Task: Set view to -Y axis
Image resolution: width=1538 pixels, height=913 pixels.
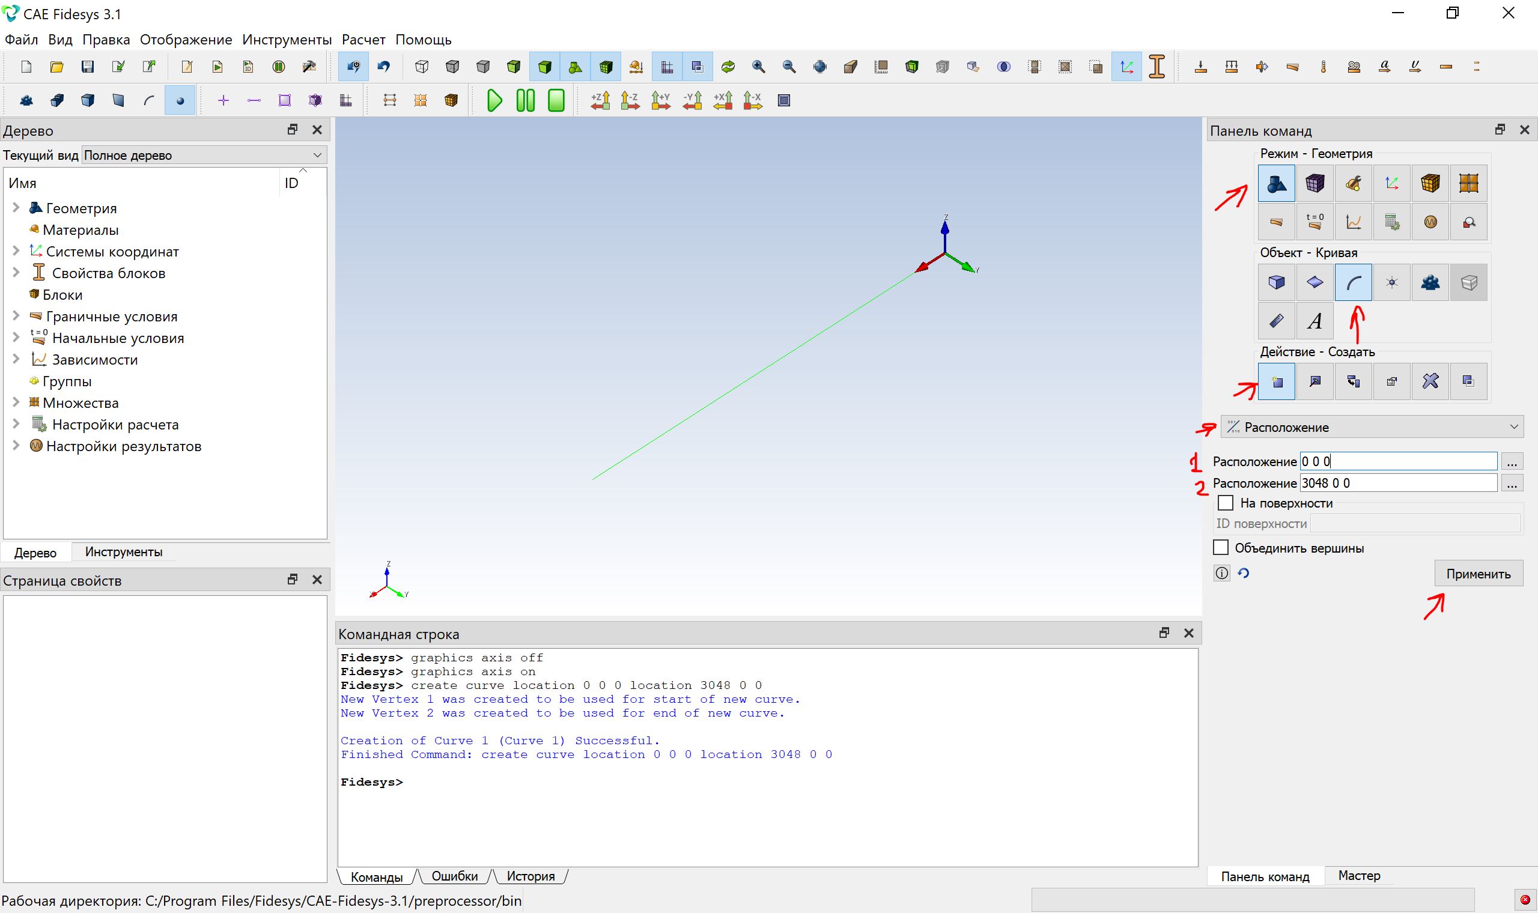Action: (x=692, y=100)
